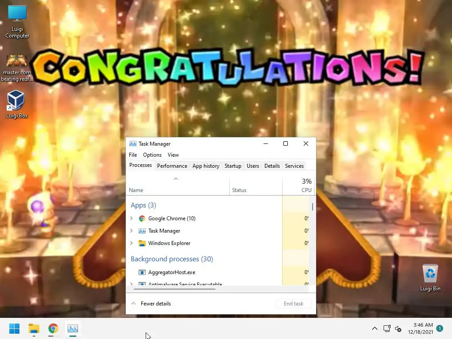Open the muted volume tray icon
Image resolution: width=452 pixels, height=339 pixels.
pos(398,328)
